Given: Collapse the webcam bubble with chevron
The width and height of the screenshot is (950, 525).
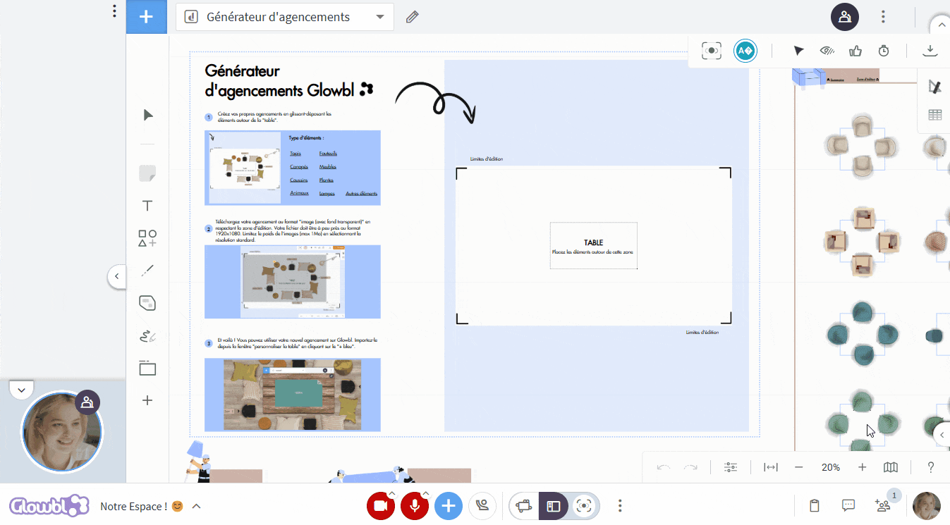Looking at the screenshot, I should pyautogui.click(x=21, y=390).
